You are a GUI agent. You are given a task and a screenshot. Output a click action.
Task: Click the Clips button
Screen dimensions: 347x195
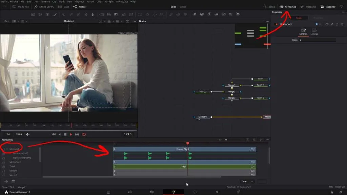coord(66,7)
